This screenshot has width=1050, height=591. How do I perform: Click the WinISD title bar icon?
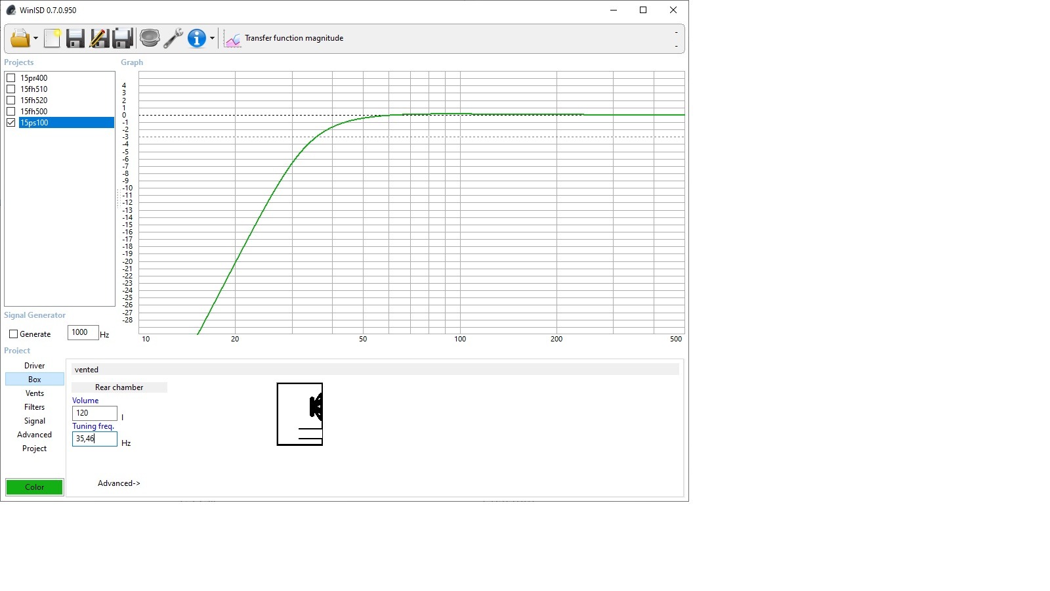[x=10, y=10]
